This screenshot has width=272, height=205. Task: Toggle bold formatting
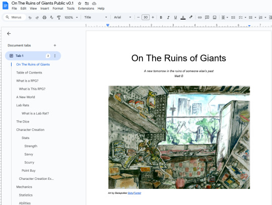point(161,17)
